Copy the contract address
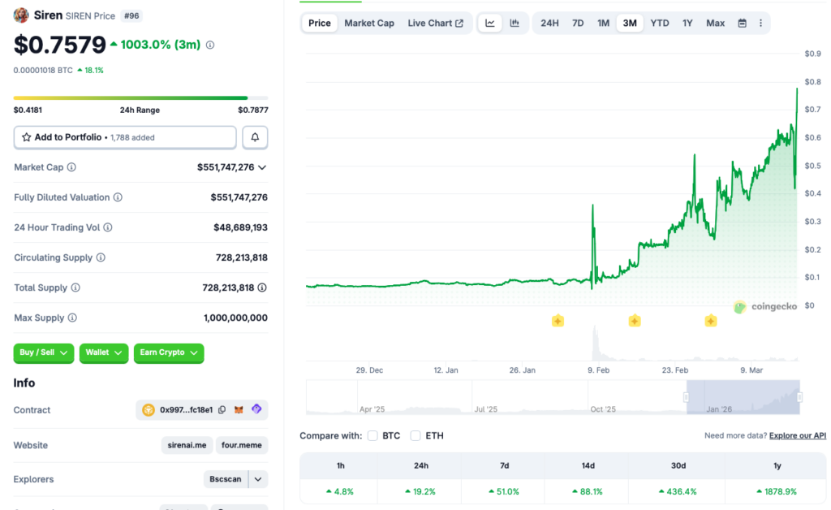The image size is (831, 510). pyautogui.click(x=222, y=410)
